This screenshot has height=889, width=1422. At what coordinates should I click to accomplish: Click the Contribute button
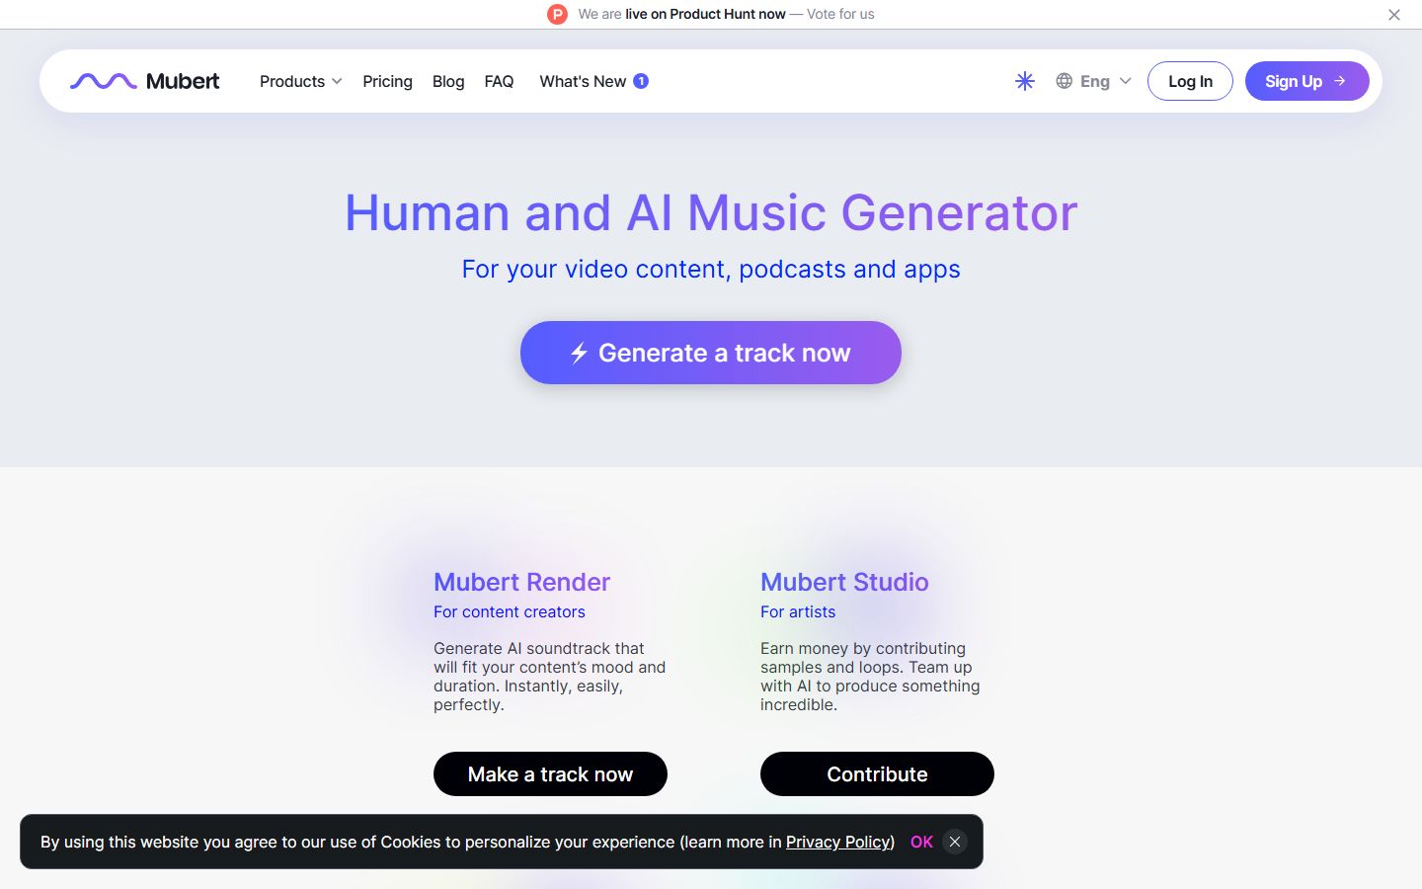877,773
